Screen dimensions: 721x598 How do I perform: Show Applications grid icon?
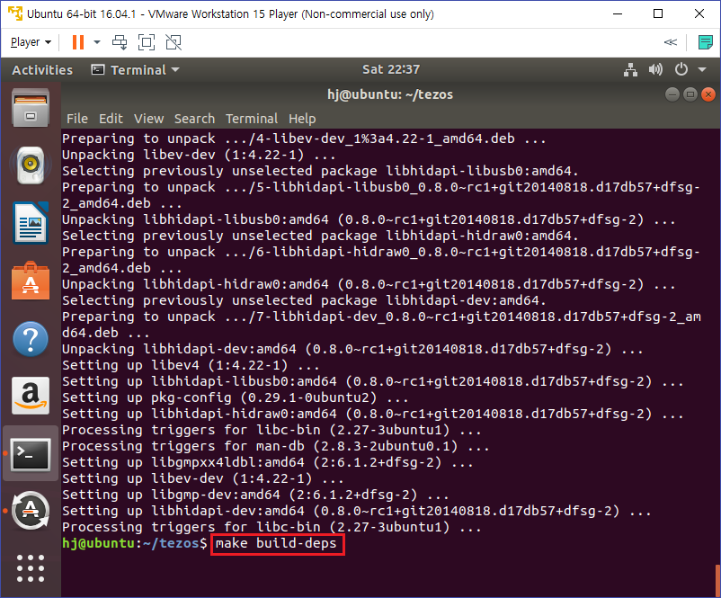coord(31,568)
